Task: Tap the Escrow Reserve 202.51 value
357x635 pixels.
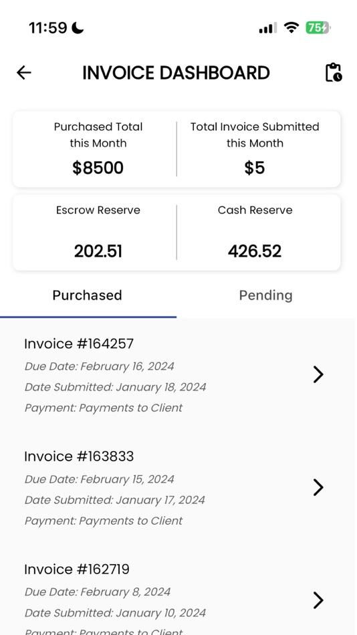Action: pyautogui.click(x=98, y=251)
